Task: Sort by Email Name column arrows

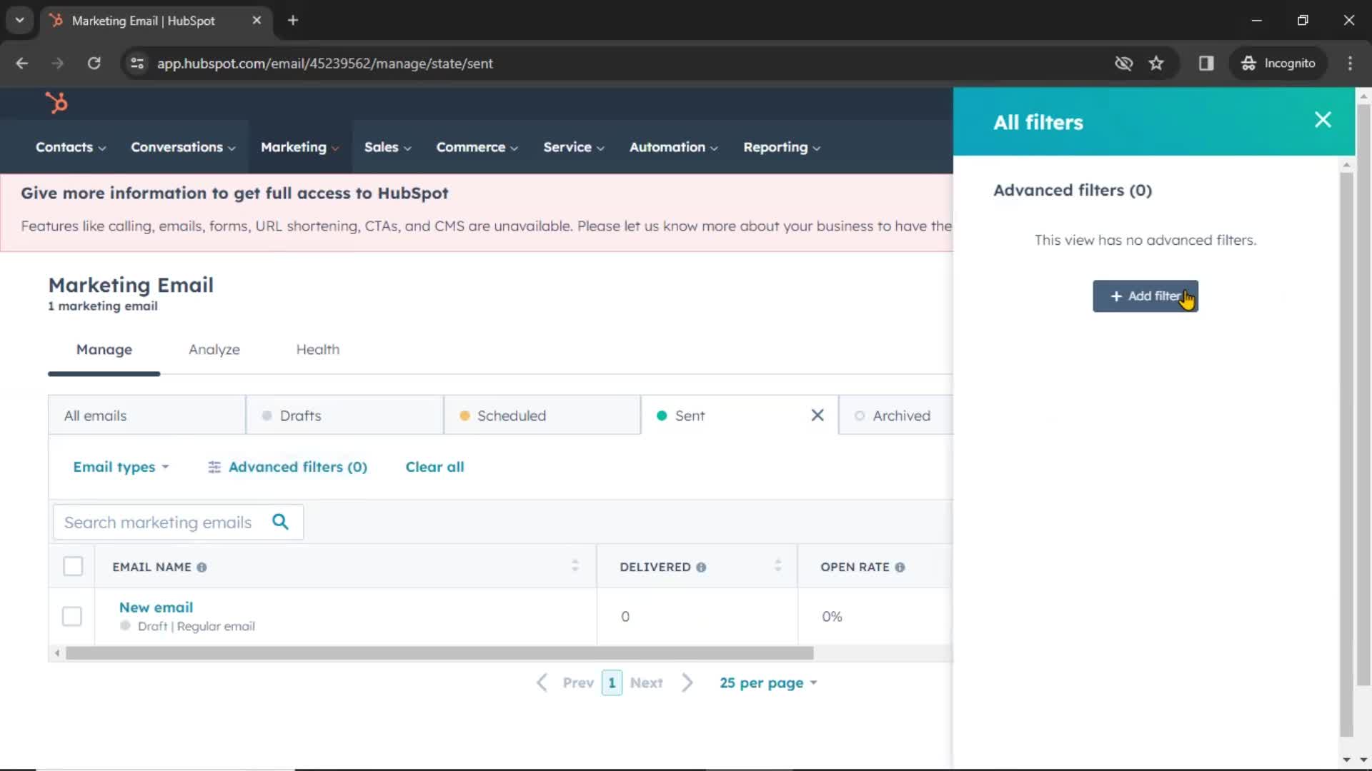Action: coord(575,566)
